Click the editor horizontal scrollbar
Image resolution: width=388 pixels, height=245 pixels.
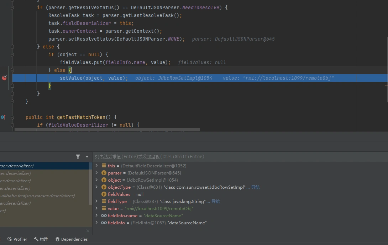pyautogui.click(x=107, y=130)
